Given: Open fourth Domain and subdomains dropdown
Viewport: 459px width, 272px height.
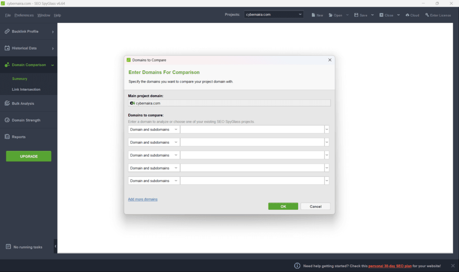Looking at the screenshot, I should pos(154,168).
